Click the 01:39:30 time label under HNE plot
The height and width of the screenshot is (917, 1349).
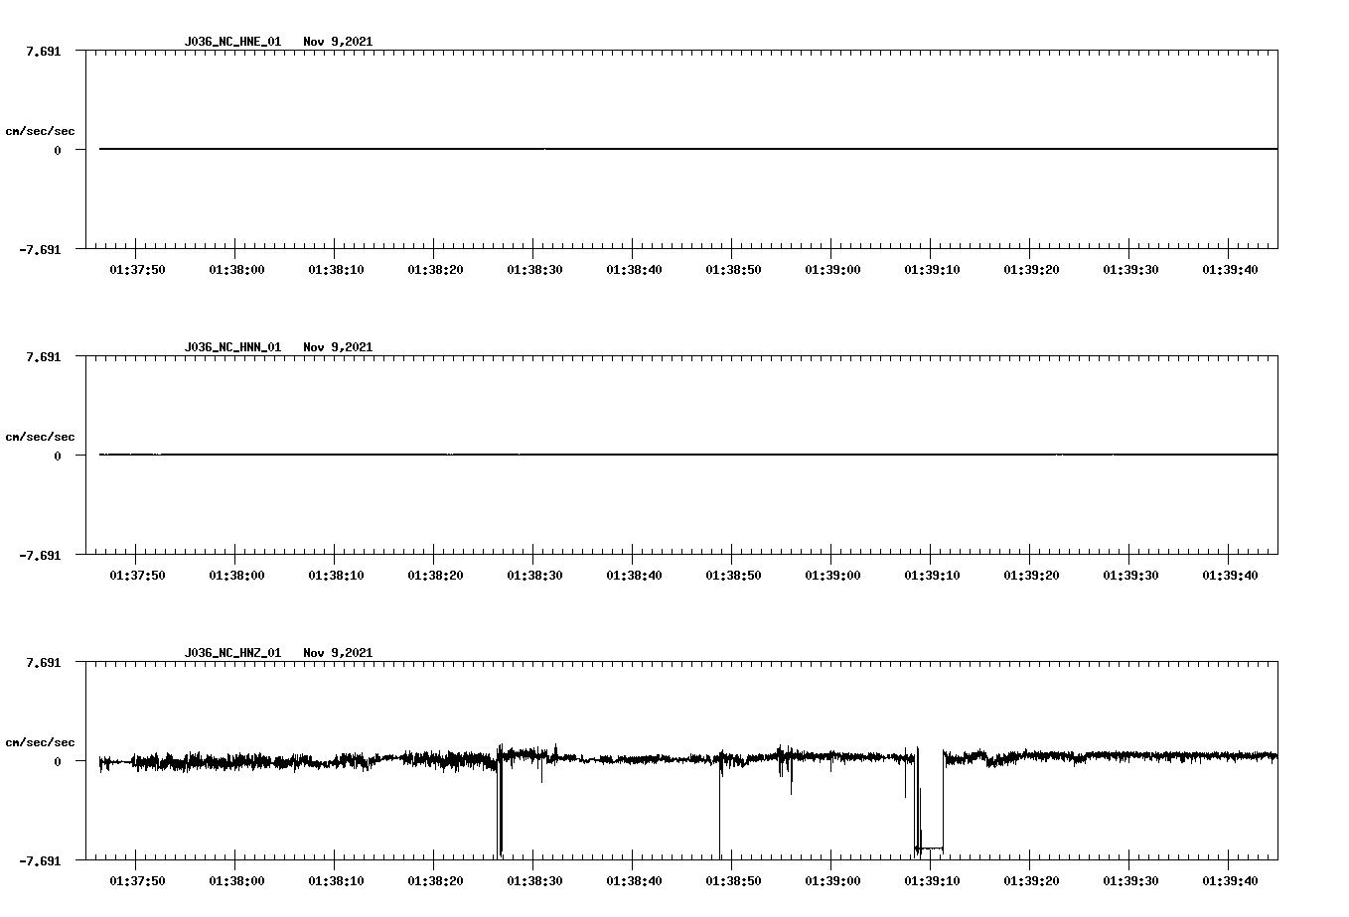click(1130, 270)
